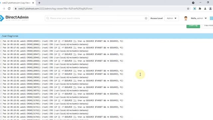The image size is (213, 120).
Task: Bookmark this page with the star icon
Action: tap(188, 9)
